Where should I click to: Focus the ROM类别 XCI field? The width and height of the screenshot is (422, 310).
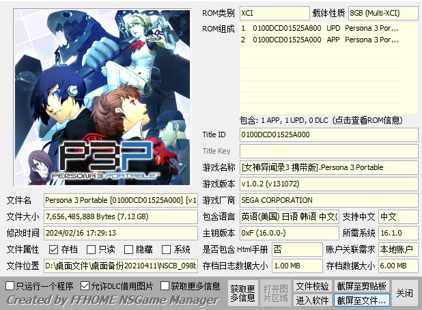[275, 13]
